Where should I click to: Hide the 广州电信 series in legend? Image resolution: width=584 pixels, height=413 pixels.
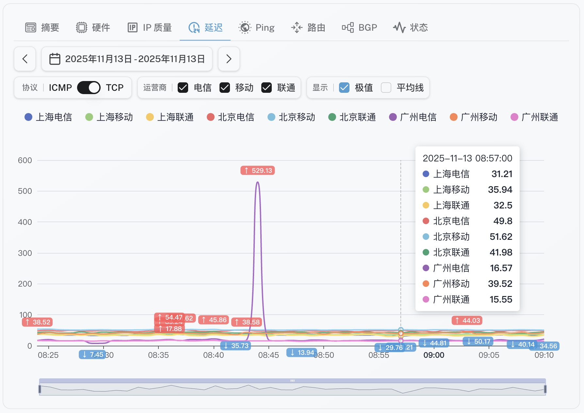tap(413, 117)
